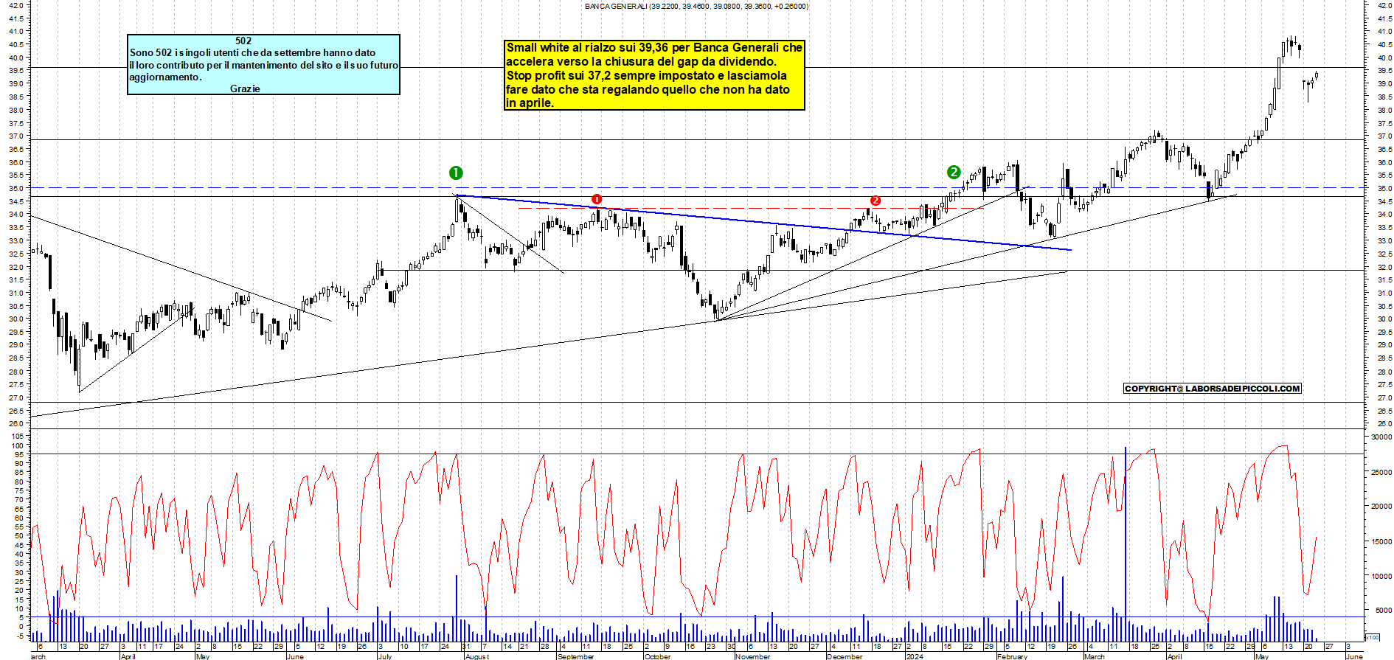Select the red circle marker numbered 1
The height and width of the screenshot is (660, 1394).
(597, 199)
